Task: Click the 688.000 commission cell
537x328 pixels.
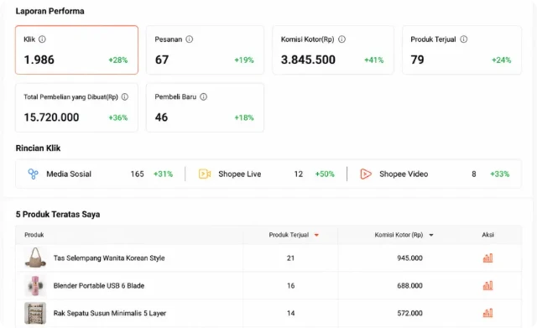Action: pyautogui.click(x=409, y=285)
